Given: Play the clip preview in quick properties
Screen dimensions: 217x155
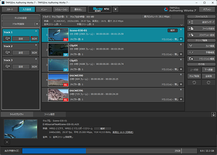Looking at the screenshot, I should pos(7,142).
